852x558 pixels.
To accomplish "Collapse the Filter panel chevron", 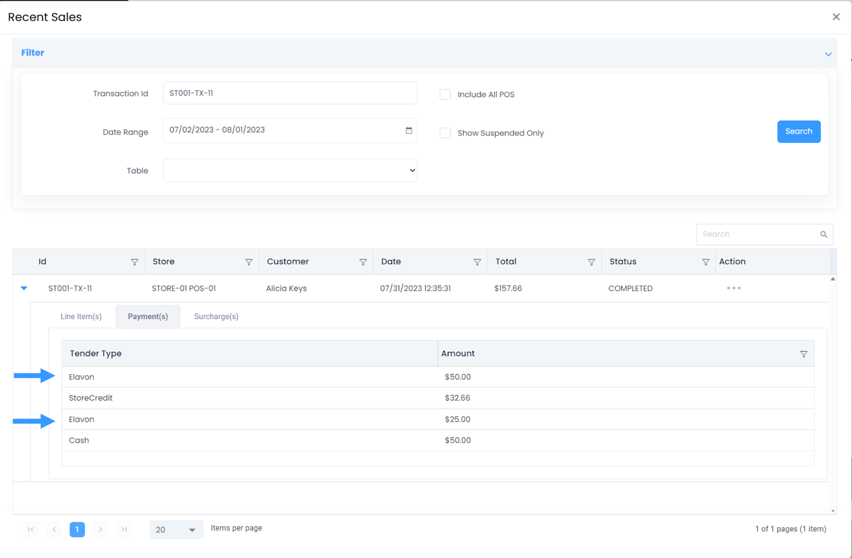I will [x=828, y=54].
